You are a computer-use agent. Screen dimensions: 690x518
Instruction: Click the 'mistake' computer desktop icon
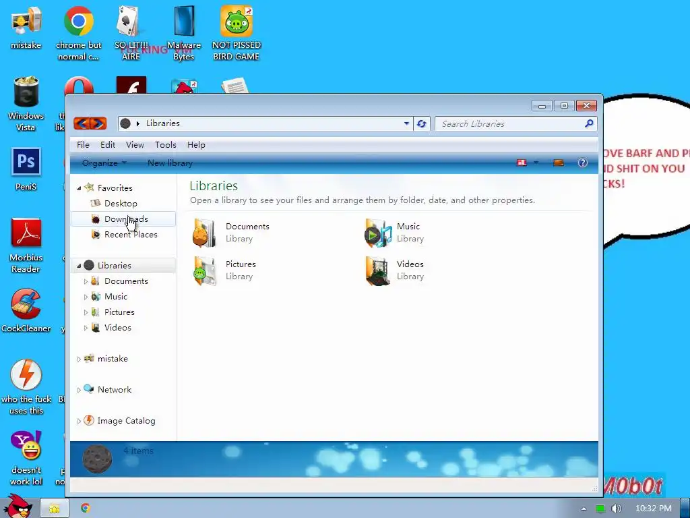(x=26, y=28)
